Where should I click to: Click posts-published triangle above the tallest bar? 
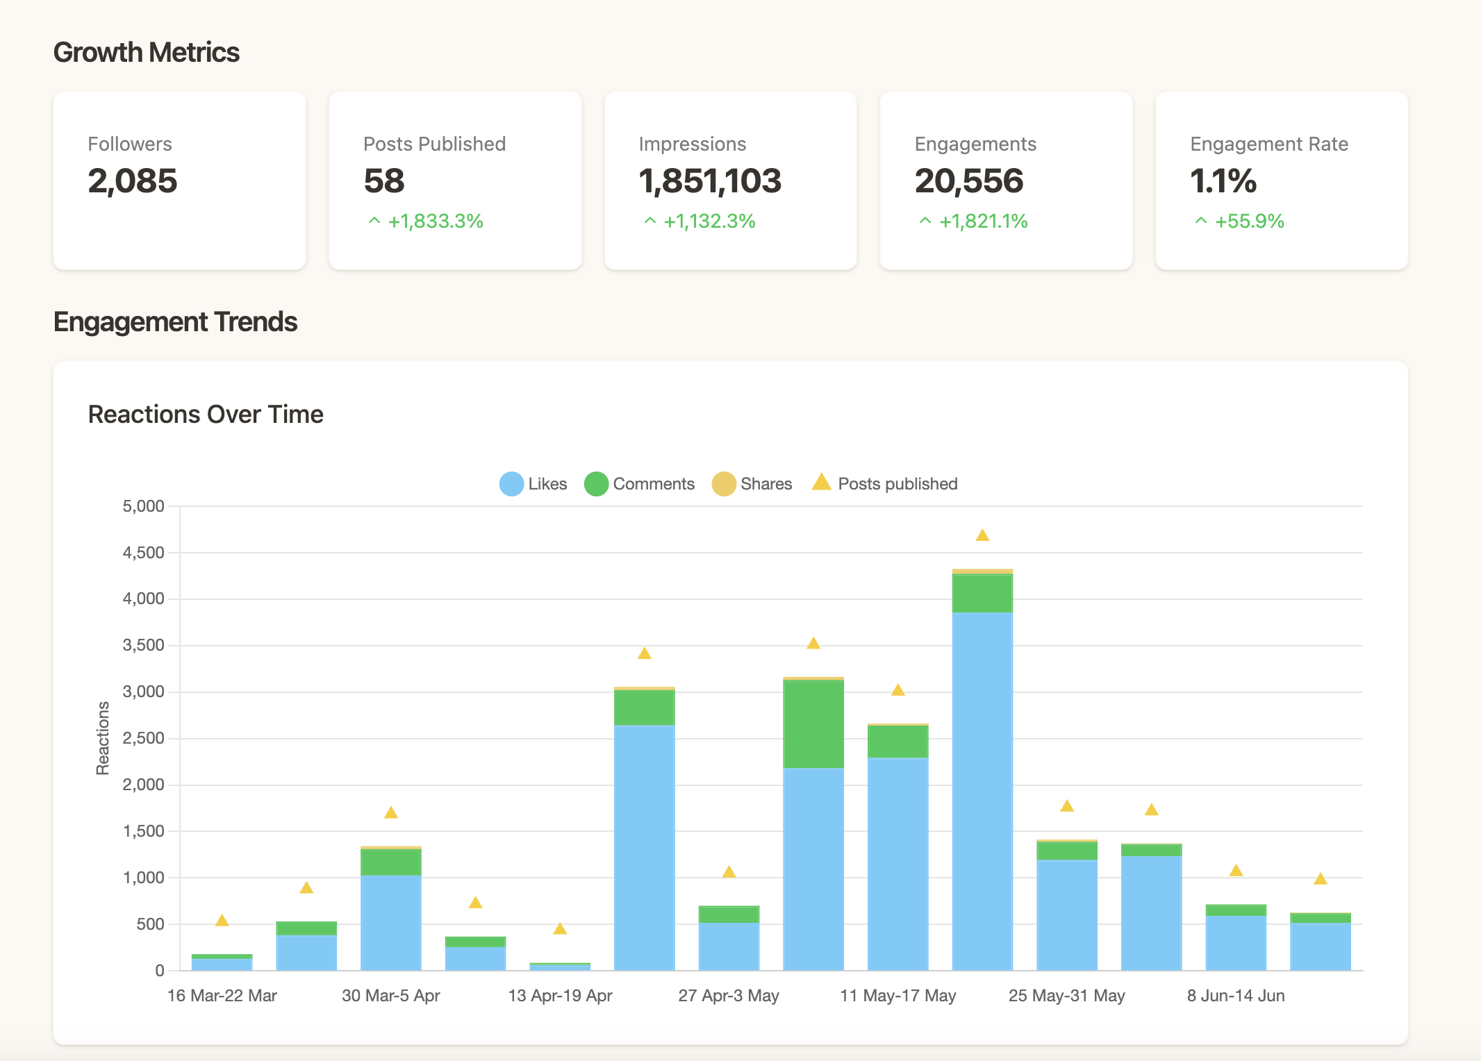(982, 535)
